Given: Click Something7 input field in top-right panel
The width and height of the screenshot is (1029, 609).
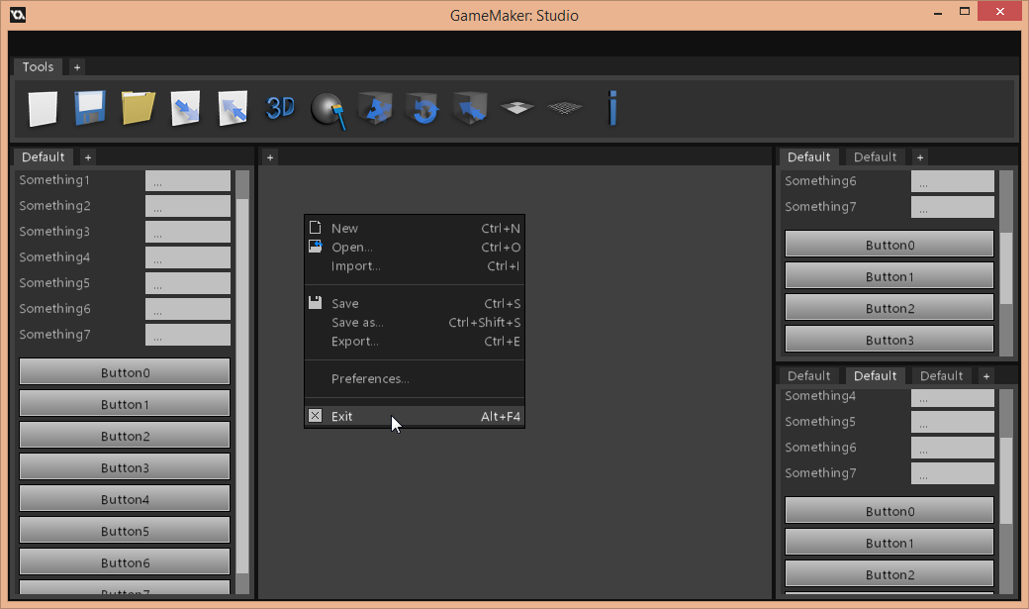Looking at the screenshot, I should (x=952, y=207).
